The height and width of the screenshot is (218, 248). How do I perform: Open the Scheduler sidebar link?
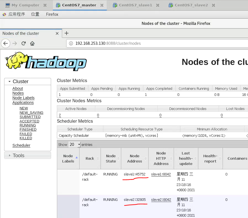pyautogui.click(x=21, y=145)
